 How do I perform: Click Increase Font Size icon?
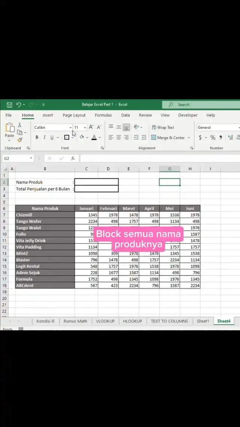click(91, 127)
